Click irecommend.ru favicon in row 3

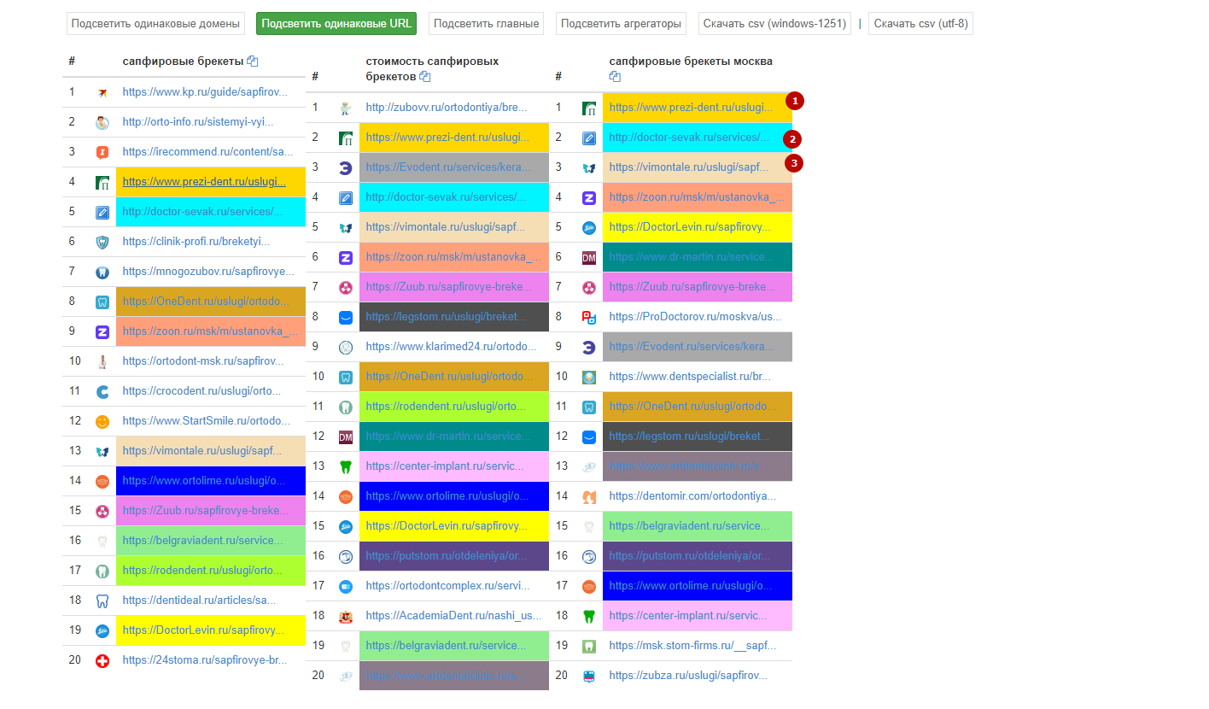(x=102, y=152)
